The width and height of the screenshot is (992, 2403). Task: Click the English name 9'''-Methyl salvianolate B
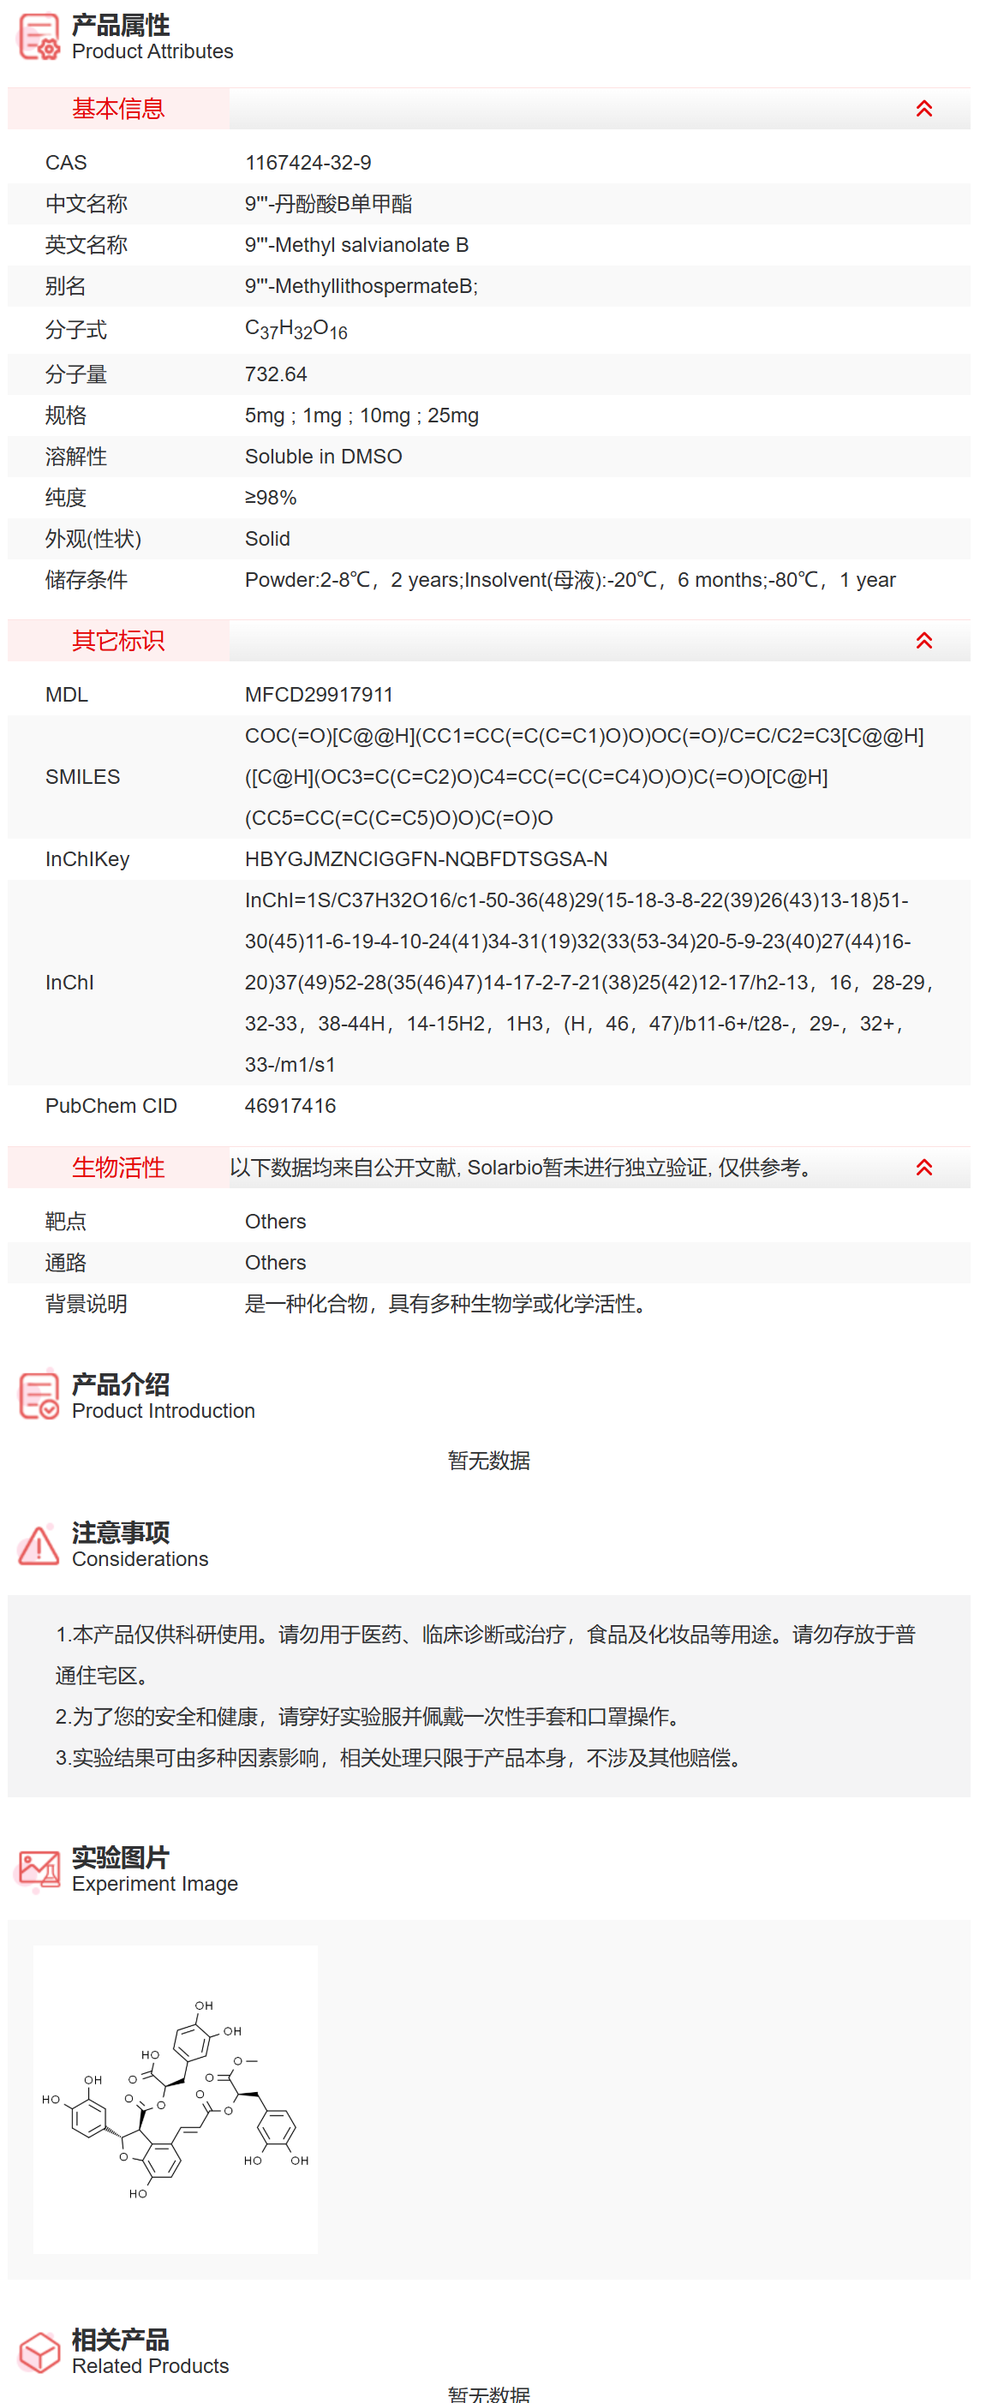coord(356,244)
